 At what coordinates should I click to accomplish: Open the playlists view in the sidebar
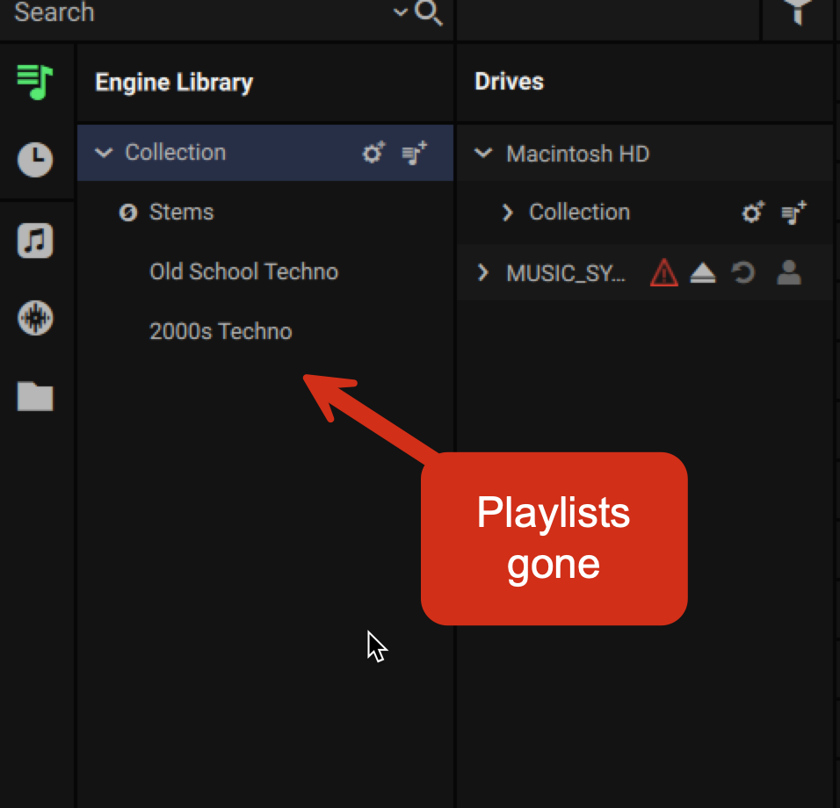click(x=35, y=83)
